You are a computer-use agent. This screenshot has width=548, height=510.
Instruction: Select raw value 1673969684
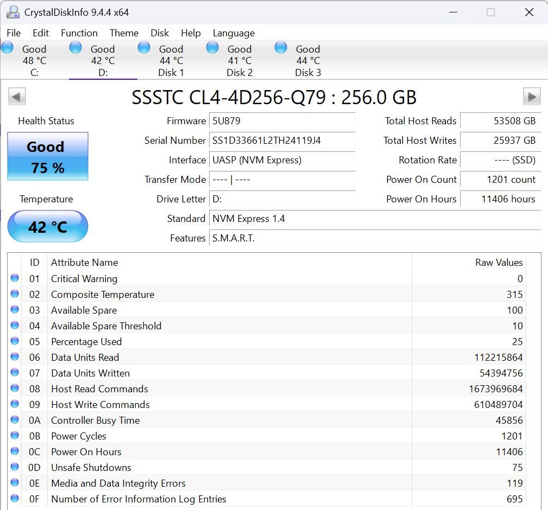[x=495, y=388]
